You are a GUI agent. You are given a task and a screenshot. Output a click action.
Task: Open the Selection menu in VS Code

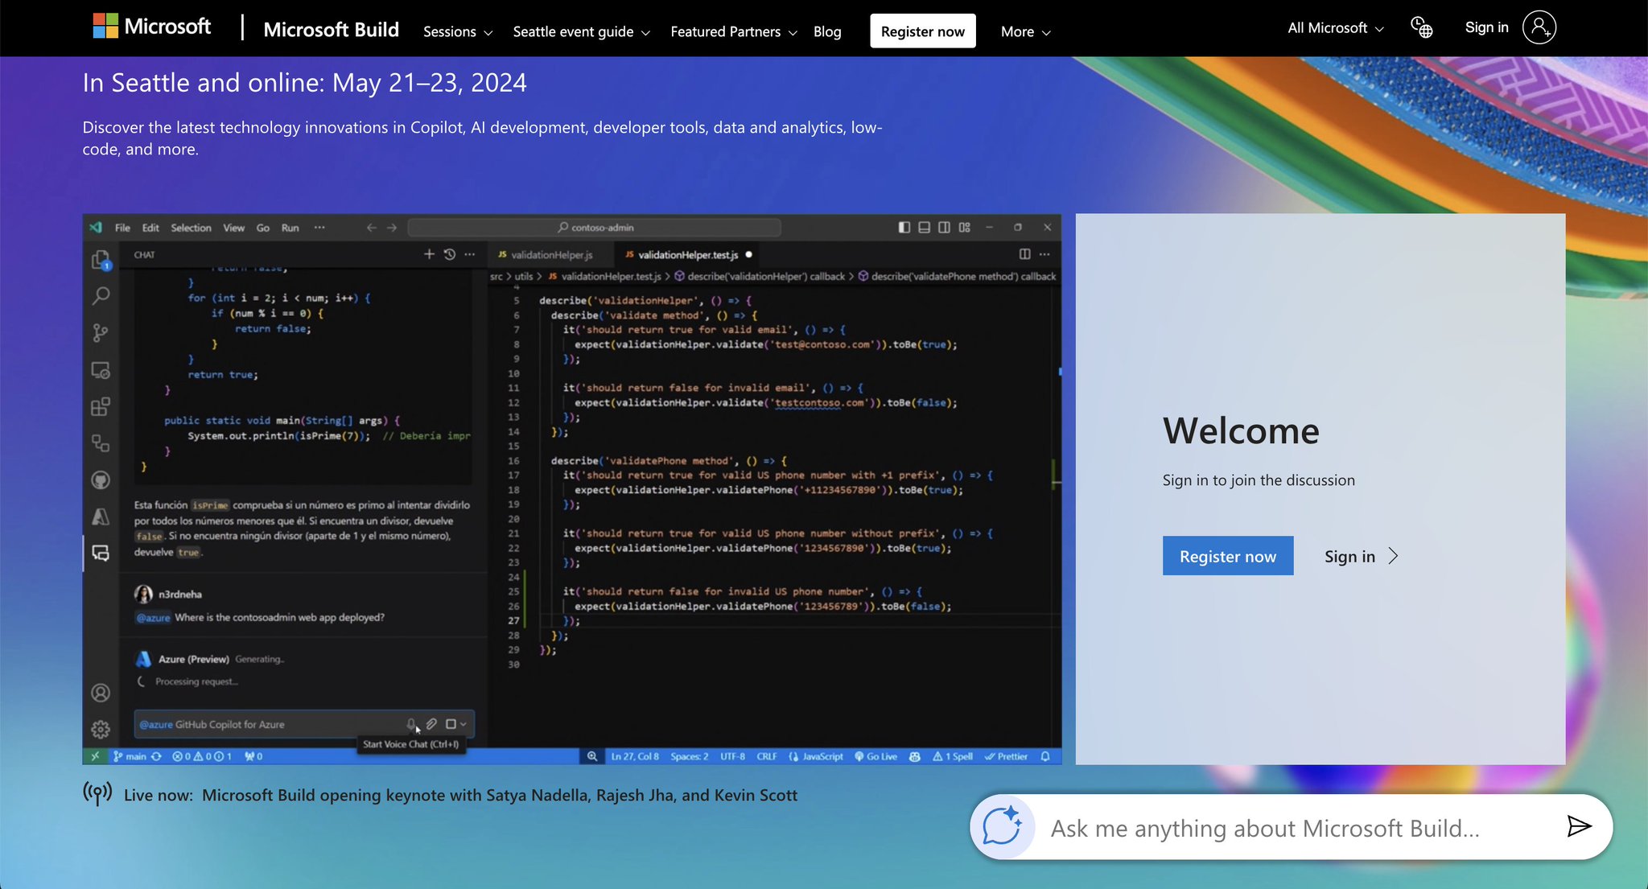pyautogui.click(x=191, y=228)
